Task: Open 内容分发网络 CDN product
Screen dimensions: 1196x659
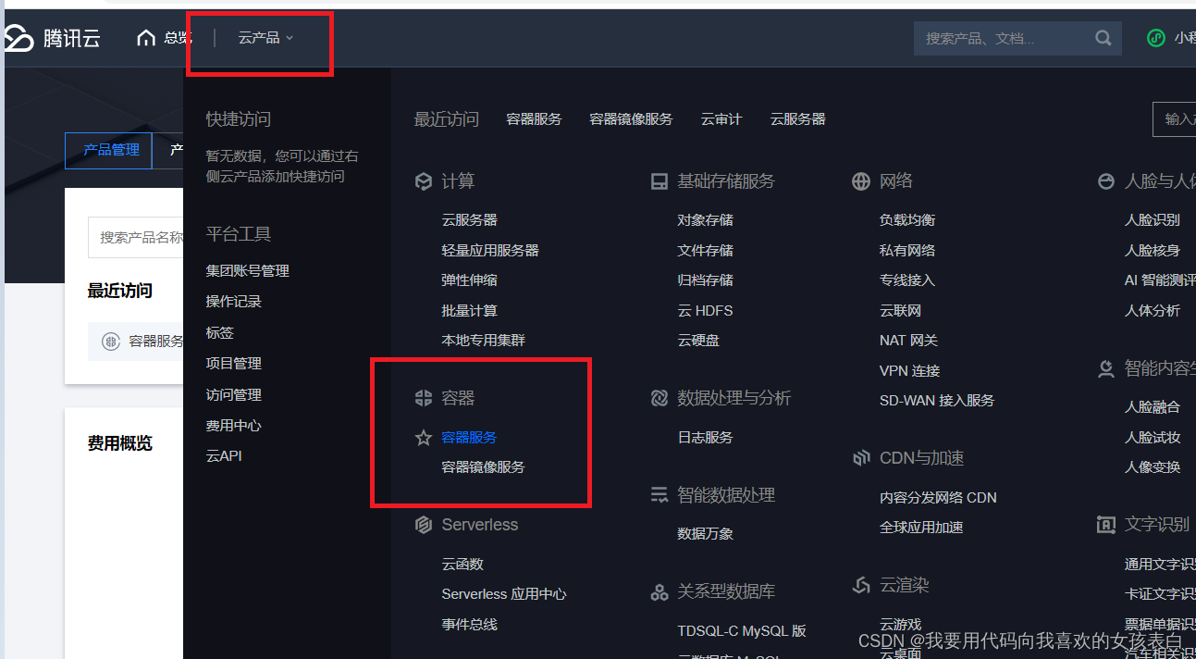Action: [938, 498]
